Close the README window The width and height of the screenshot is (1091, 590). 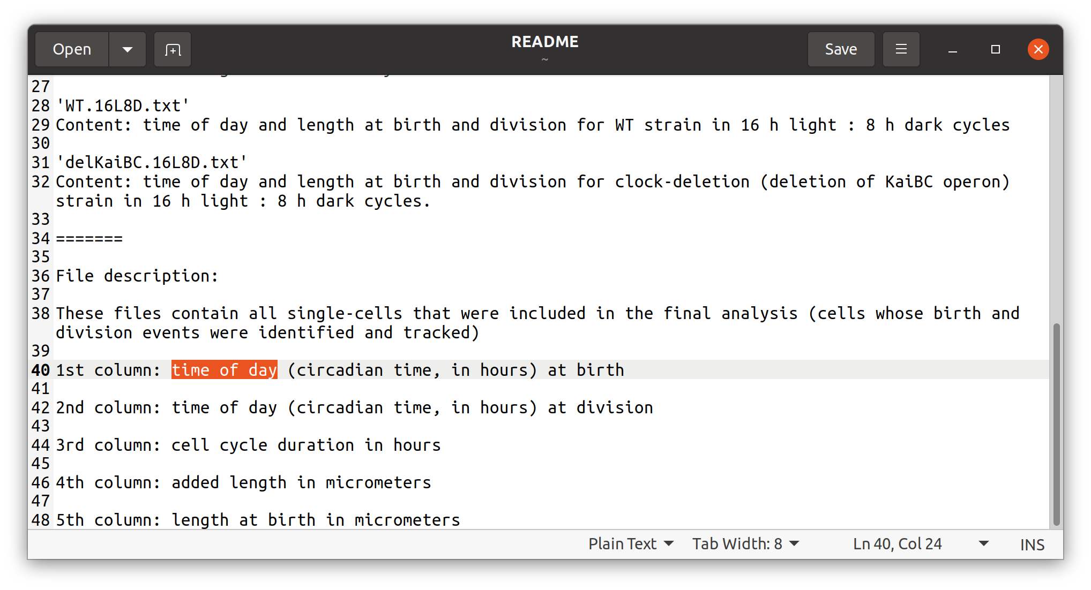coord(1038,49)
